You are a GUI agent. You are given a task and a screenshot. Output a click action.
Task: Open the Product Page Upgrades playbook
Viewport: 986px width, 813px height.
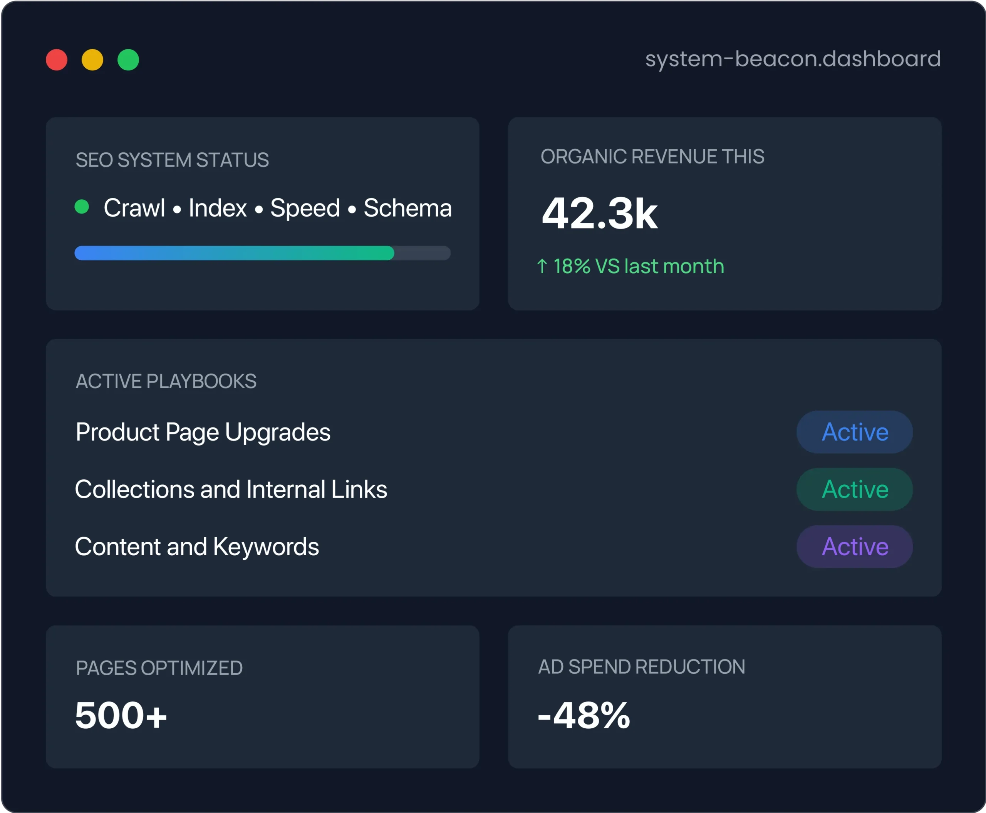(x=203, y=432)
